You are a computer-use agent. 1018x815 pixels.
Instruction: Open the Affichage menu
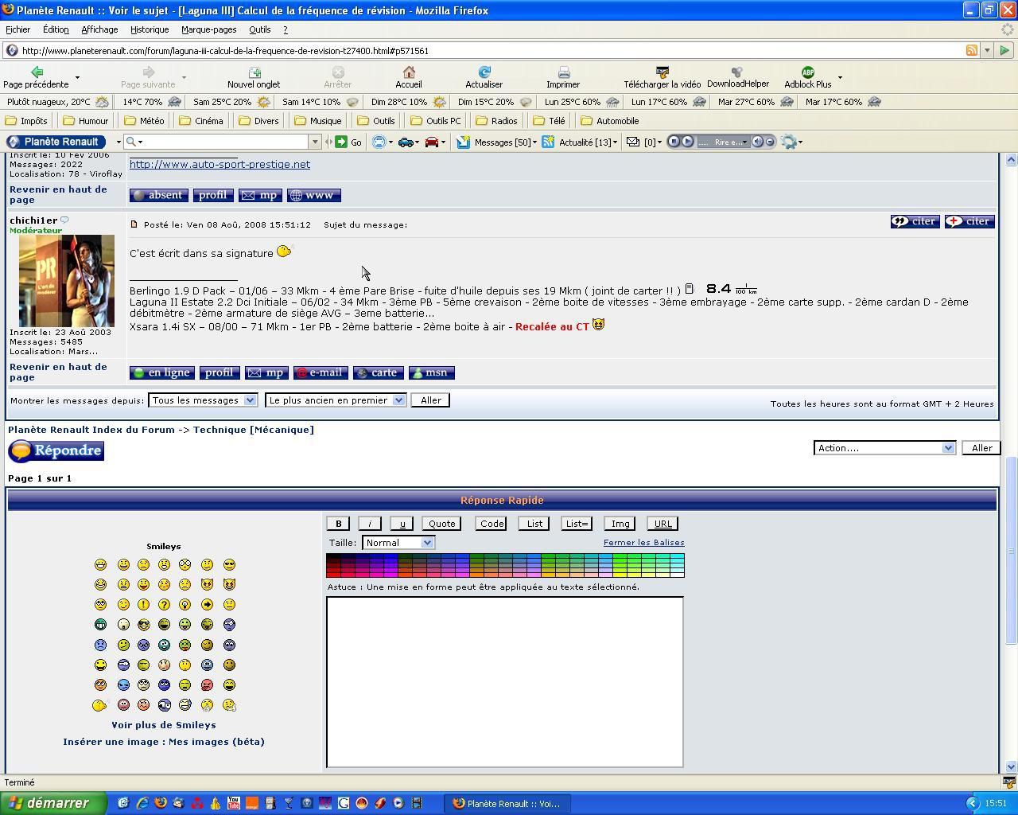tap(99, 29)
